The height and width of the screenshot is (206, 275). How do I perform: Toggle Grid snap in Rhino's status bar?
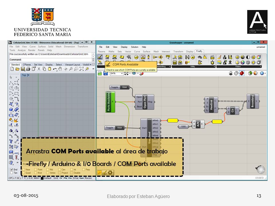(x=56, y=178)
